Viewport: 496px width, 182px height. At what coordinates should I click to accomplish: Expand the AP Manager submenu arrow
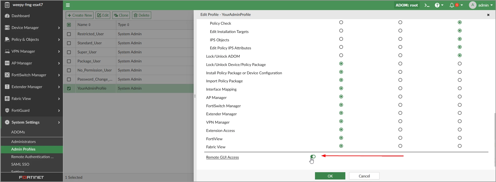tap(59, 63)
